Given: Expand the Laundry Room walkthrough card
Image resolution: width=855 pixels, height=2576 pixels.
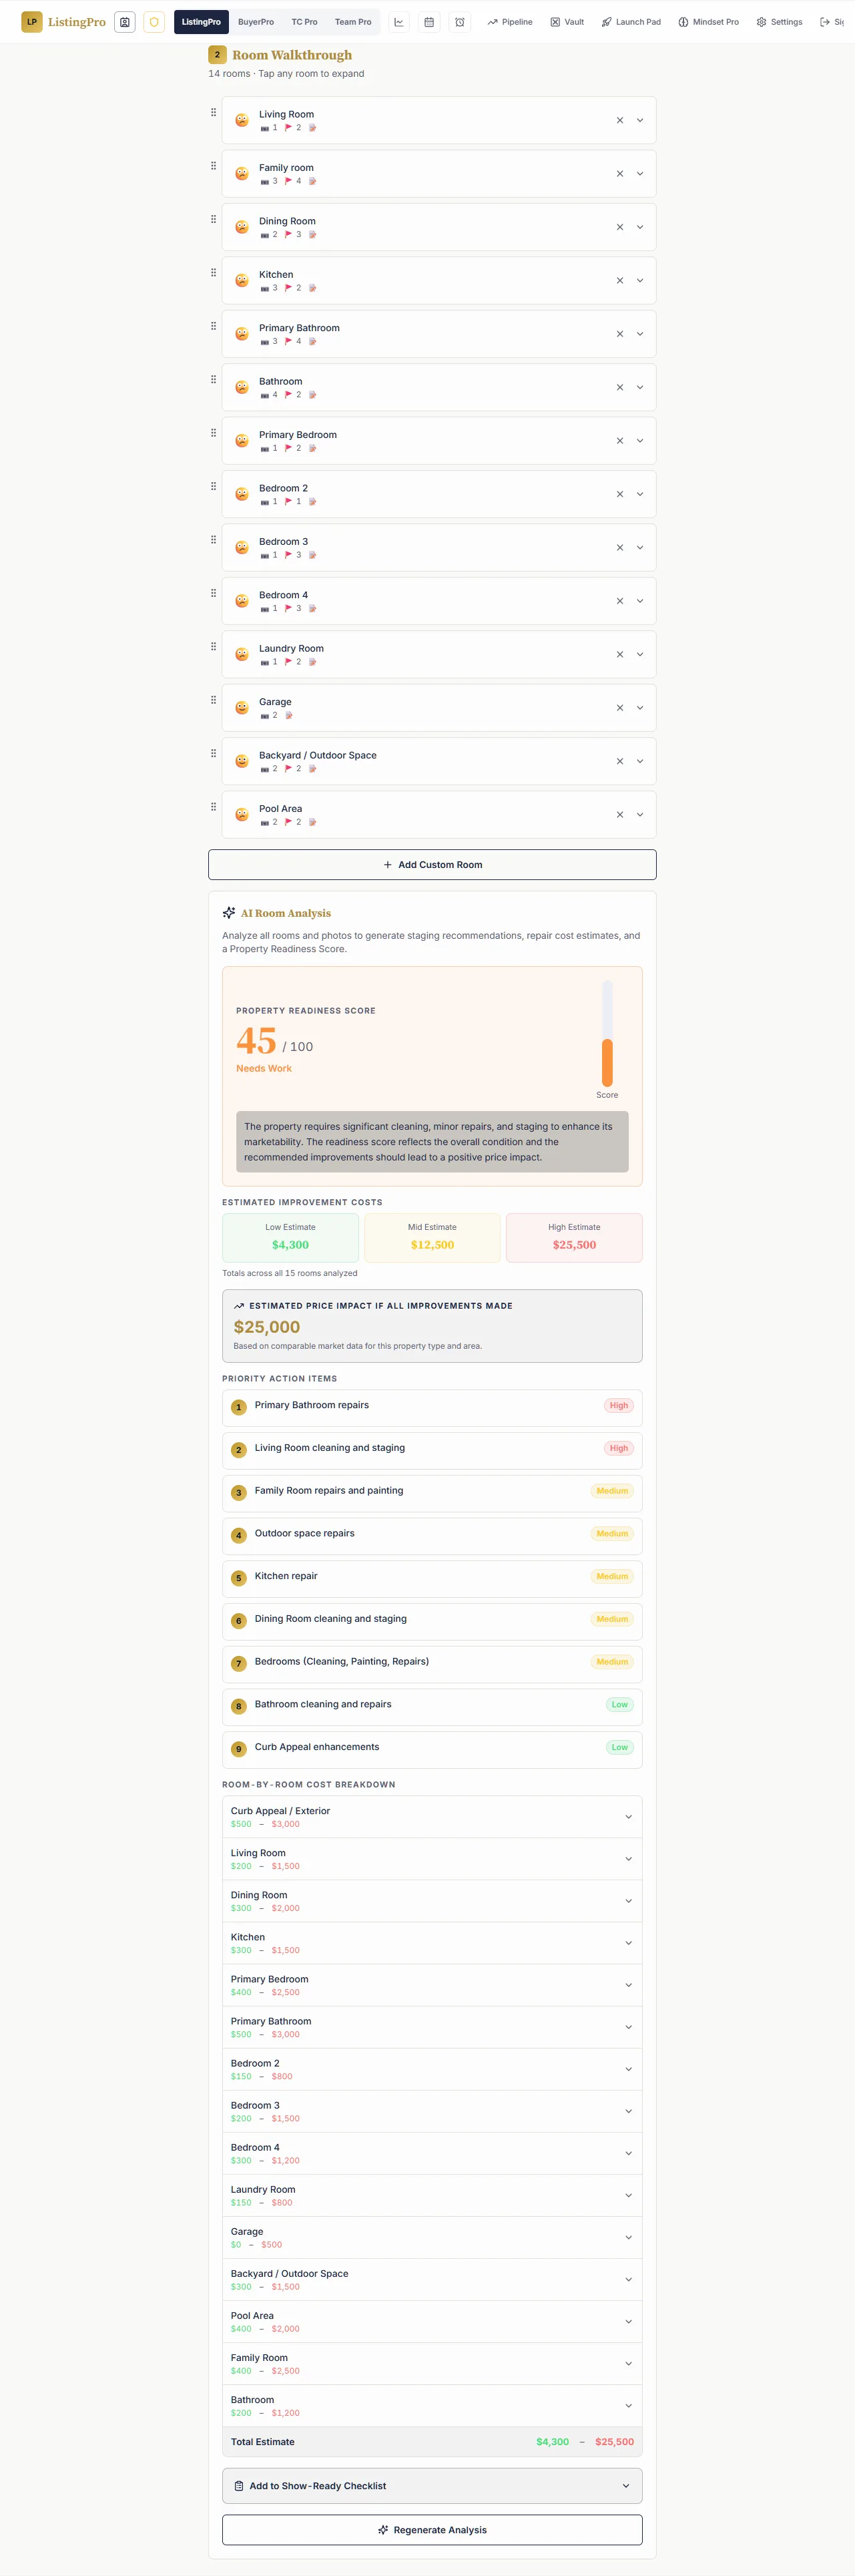Looking at the screenshot, I should pyautogui.click(x=640, y=655).
